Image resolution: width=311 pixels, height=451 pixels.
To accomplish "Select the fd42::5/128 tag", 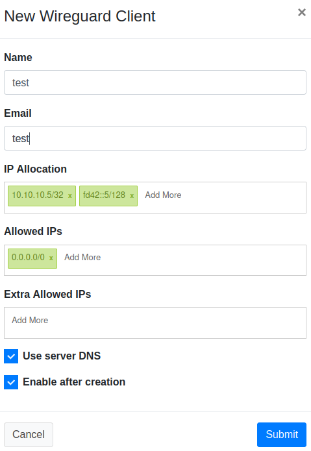I will coord(104,195).
